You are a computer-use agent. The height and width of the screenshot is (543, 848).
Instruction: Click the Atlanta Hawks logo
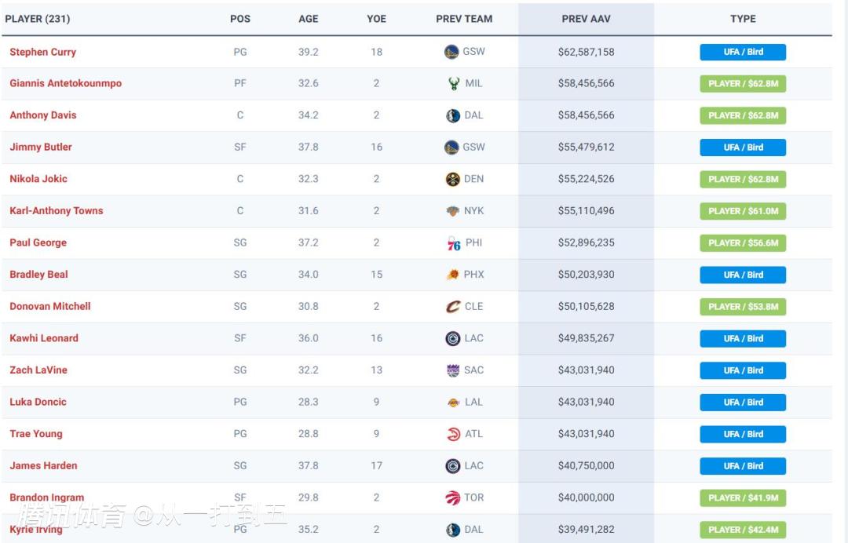click(x=452, y=434)
